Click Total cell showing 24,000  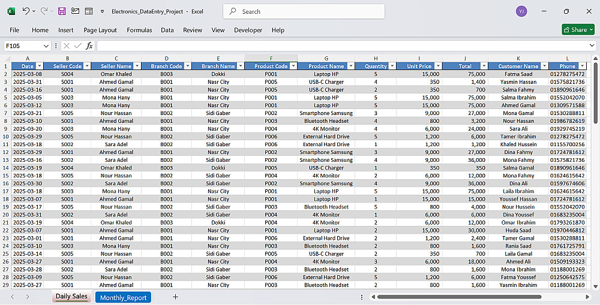[x=465, y=129]
